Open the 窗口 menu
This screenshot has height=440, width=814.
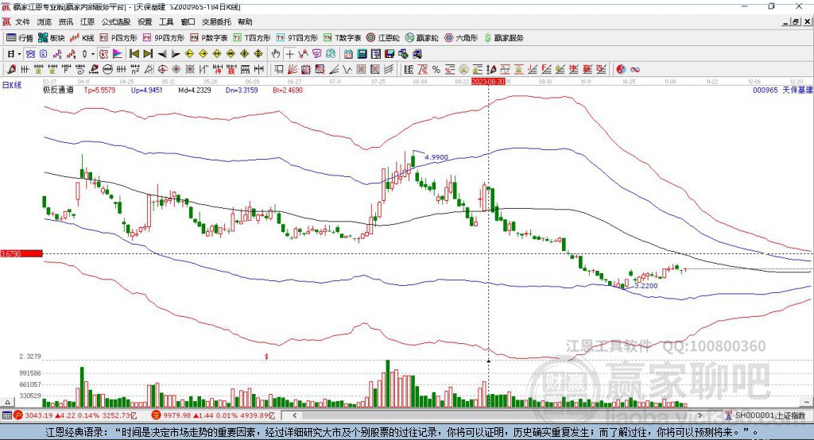[x=188, y=21]
